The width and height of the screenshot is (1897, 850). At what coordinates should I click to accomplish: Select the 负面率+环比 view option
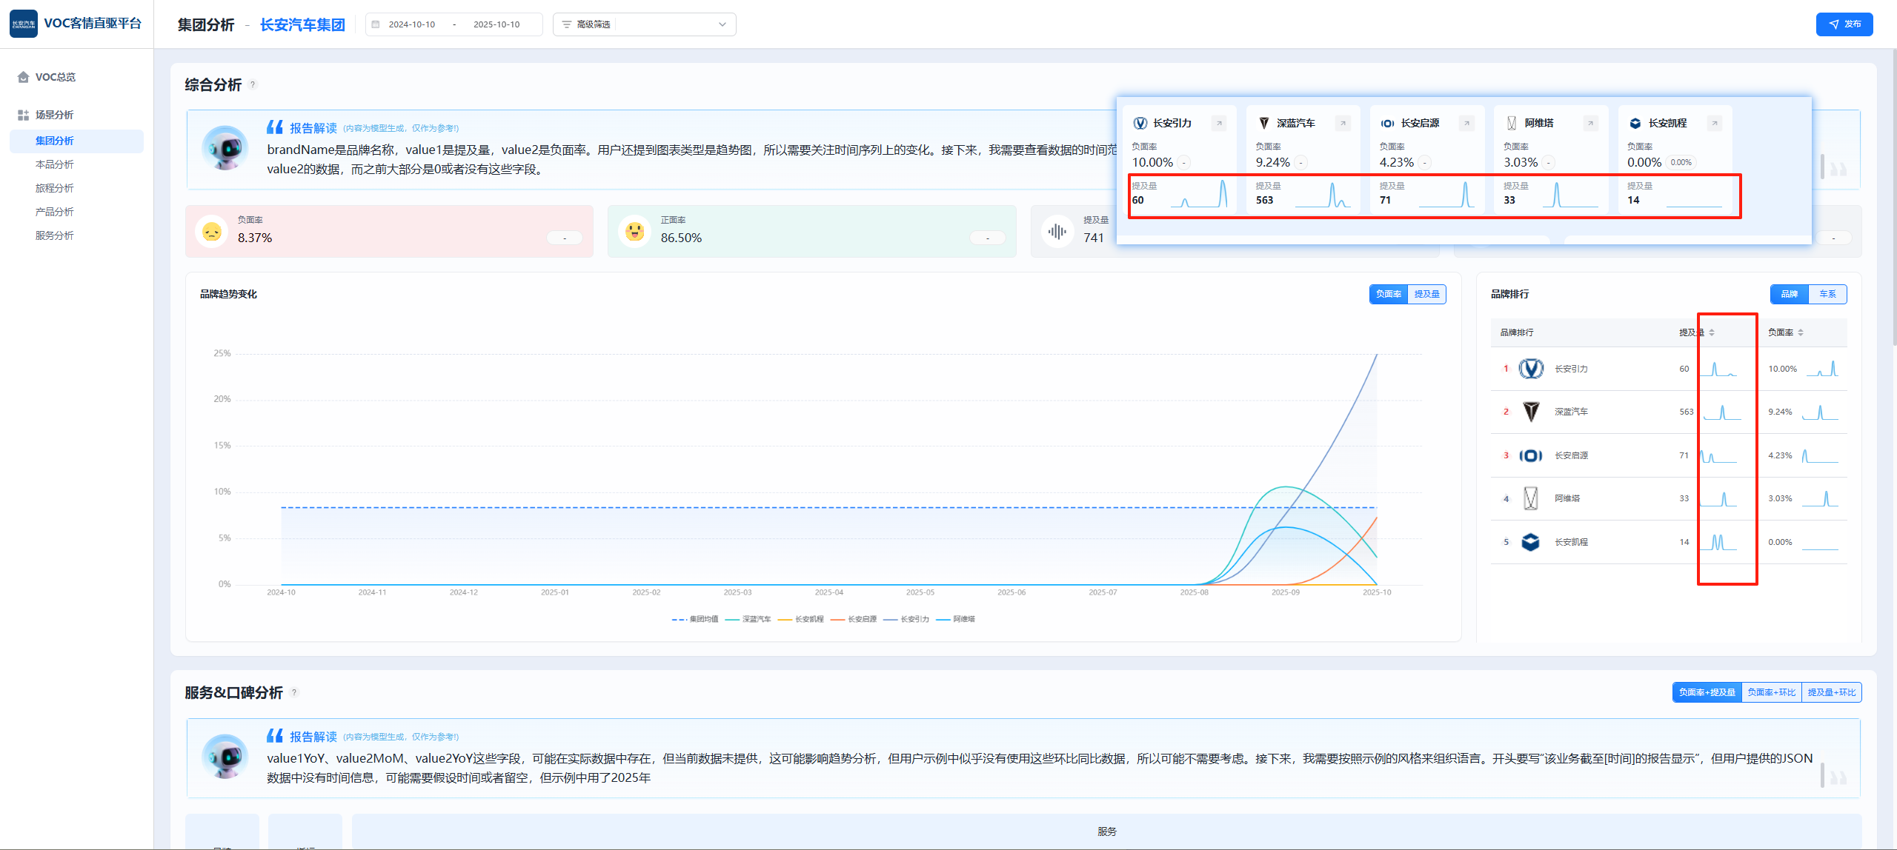(x=1771, y=693)
